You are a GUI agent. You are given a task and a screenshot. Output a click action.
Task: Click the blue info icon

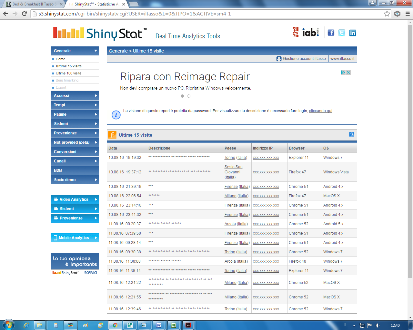point(116,115)
